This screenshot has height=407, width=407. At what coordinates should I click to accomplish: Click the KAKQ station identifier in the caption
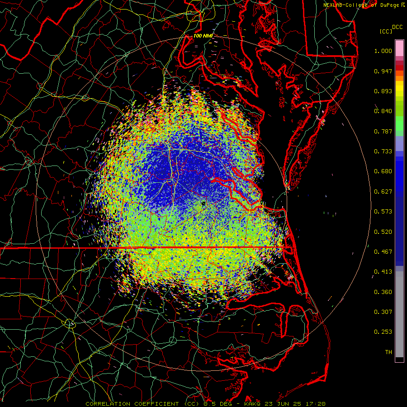[x=252, y=404]
